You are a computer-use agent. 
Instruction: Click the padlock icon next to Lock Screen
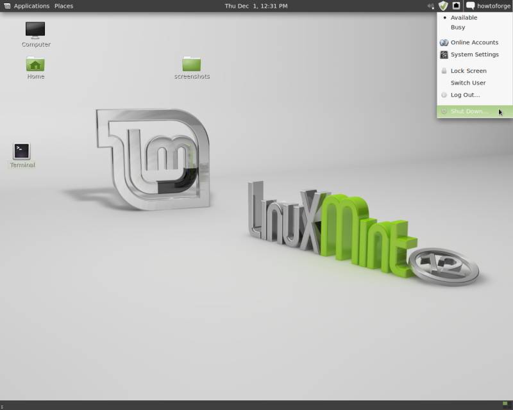coord(444,70)
